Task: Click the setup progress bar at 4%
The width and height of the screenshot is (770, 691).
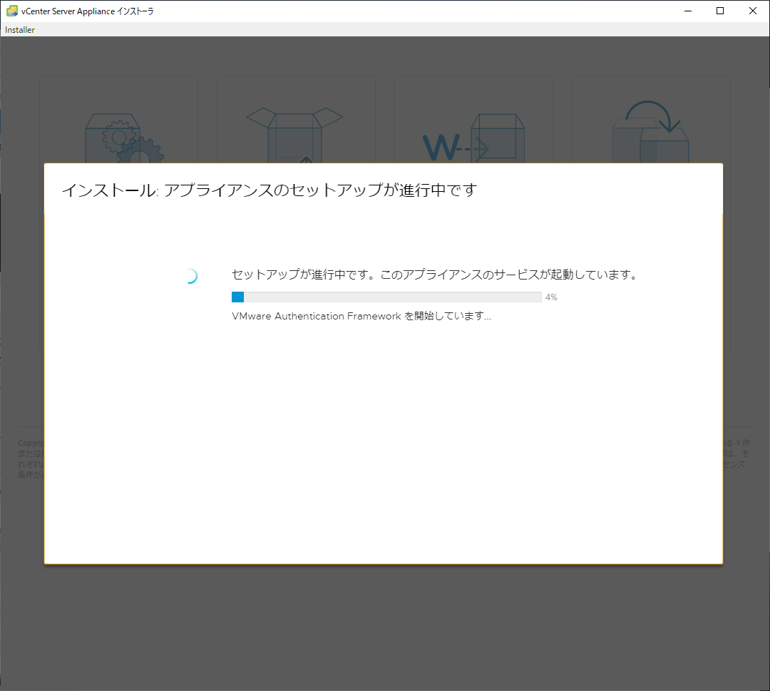Action: pos(386,297)
